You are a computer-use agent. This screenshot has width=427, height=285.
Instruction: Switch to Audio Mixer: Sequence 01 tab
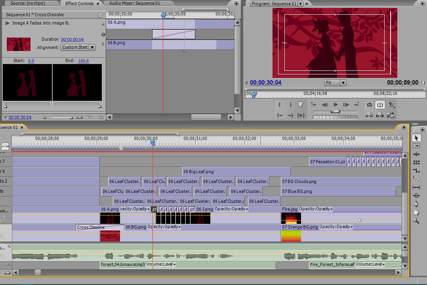point(135,4)
